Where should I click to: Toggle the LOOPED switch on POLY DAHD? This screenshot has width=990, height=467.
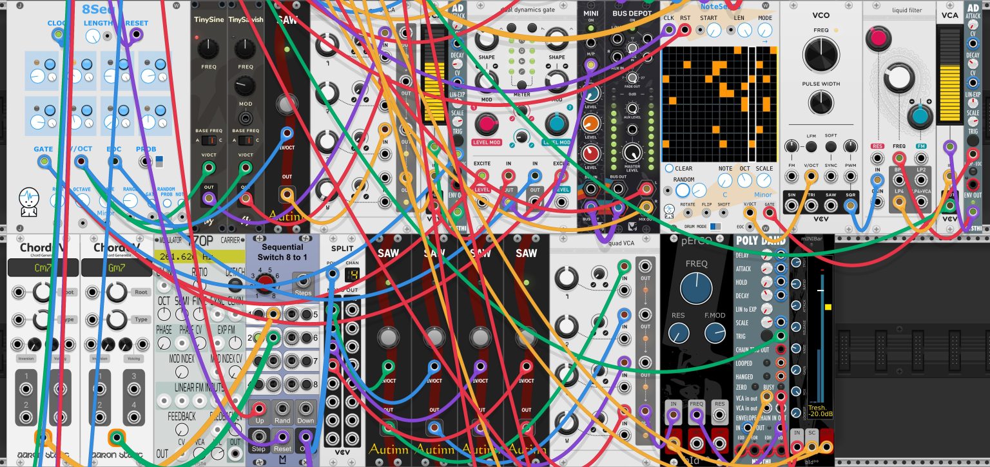click(767, 363)
